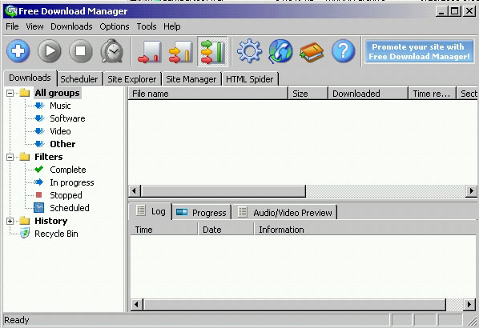Switch to the Scheduler tab
The width and height of the screenshot is (479, 328).
click(x=79, y=79)
